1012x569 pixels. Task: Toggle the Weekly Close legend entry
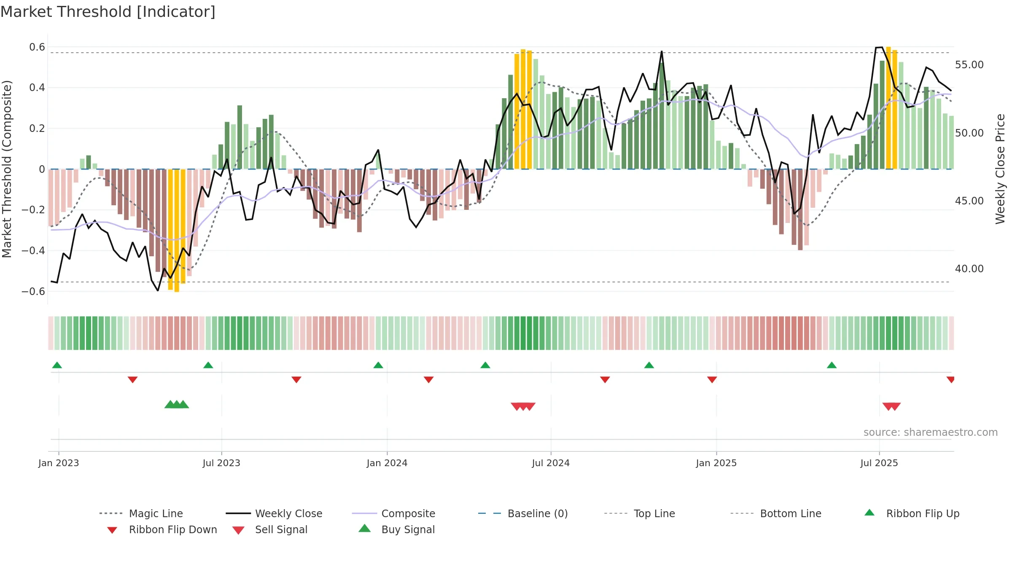(274, 513)
